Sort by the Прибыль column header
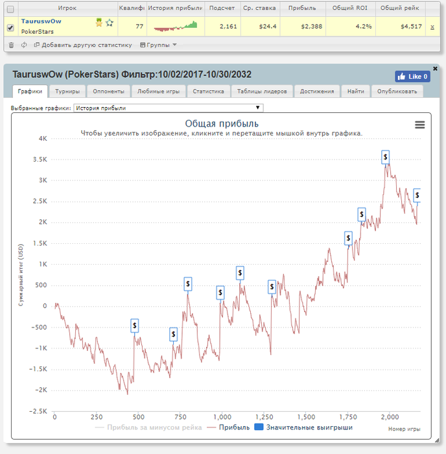The width and height of the screenshot is (446, 454). click(x=302, y=8)
